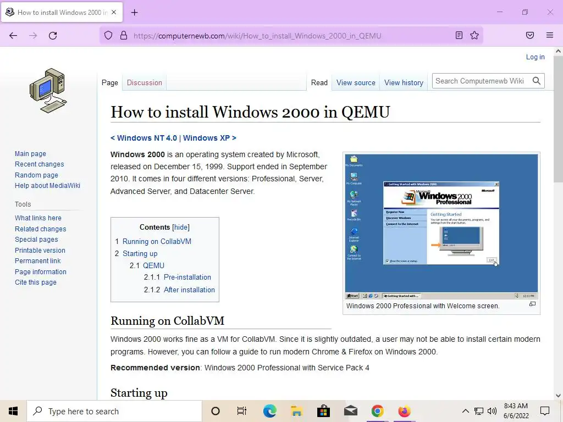Jump to Running on CollabVM section

click(157, 242)
